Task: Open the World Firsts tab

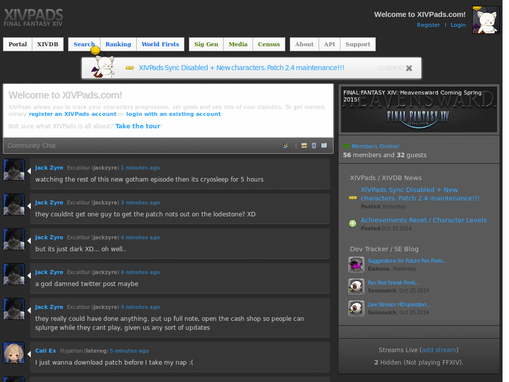Action: [161, 44]
